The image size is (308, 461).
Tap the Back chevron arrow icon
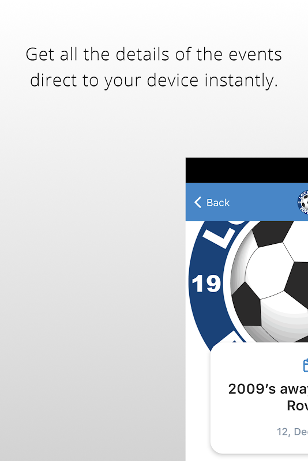[x=198, y=202]
